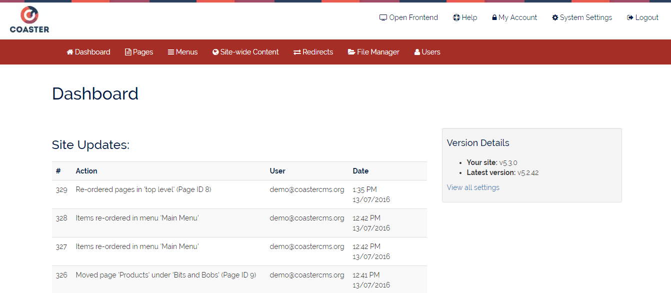
Task: Click the Action column header
Action: pos(86,171)
